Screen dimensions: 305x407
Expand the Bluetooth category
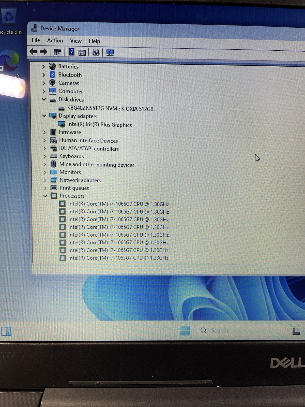[x=43, y=75]
